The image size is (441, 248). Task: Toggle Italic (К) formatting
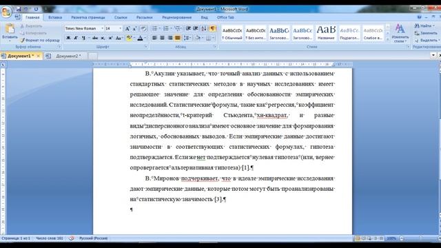point(76,38)
